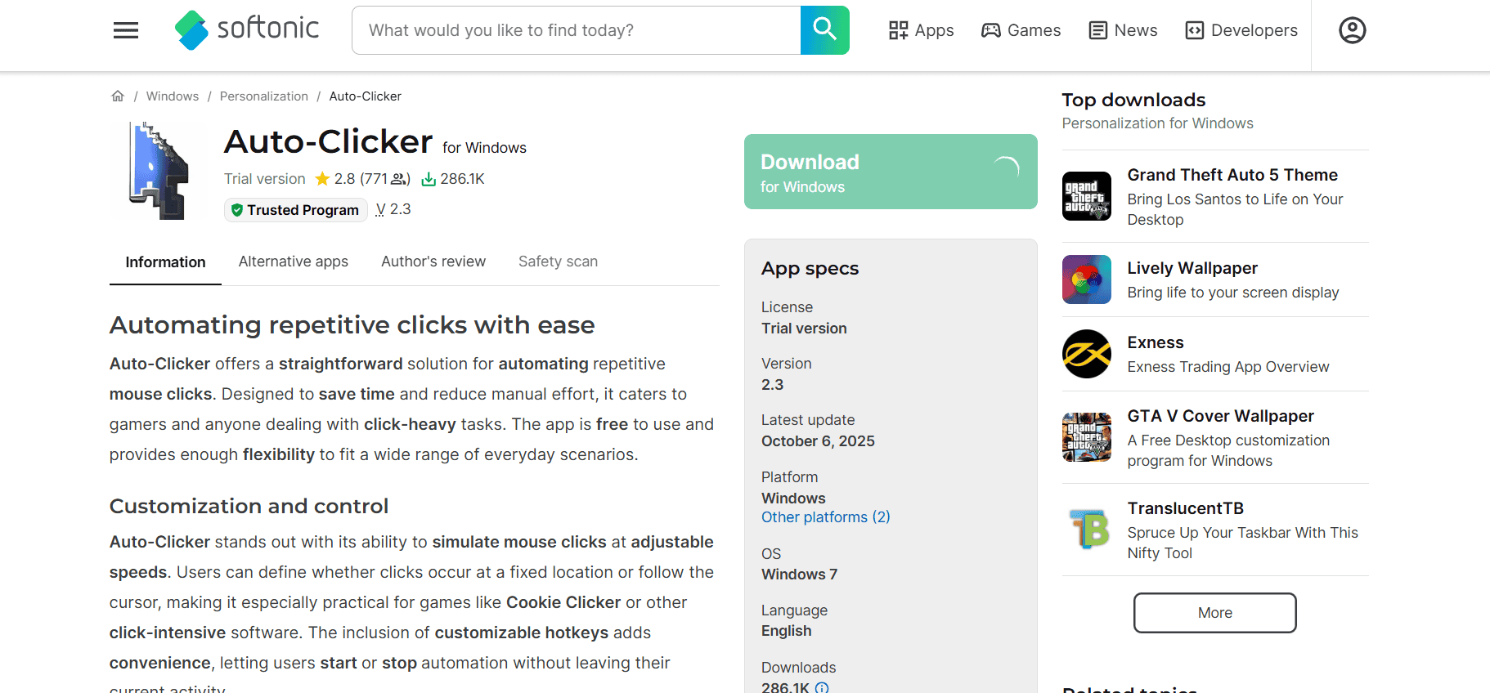Screen dimensions: 1490x693
Task: Go to the Personalization breadcrumb link
Action: click(x=263, y=96)
